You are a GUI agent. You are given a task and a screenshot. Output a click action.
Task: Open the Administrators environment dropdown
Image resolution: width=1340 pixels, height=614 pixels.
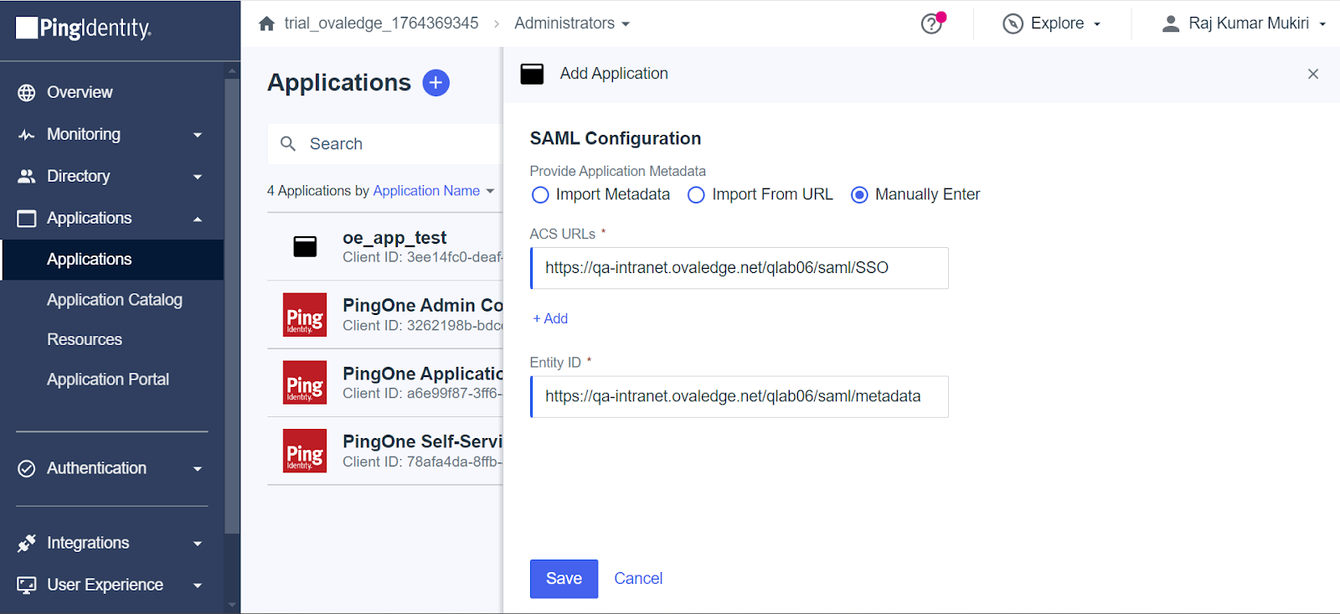pyautogui.click(x=572, y=23)
